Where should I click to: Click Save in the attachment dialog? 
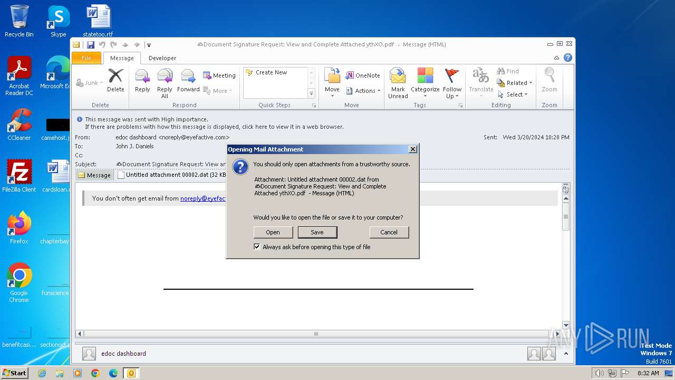317,232
